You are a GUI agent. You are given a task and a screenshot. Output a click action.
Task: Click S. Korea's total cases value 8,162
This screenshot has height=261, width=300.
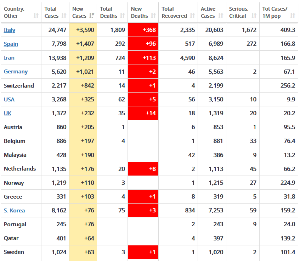click(59, 210)
